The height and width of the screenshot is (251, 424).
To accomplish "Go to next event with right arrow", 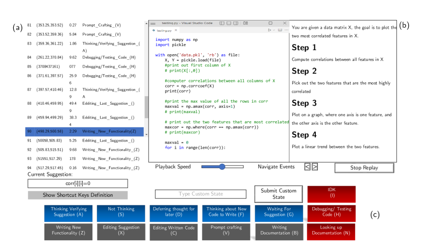I will (x=315, y=167).
